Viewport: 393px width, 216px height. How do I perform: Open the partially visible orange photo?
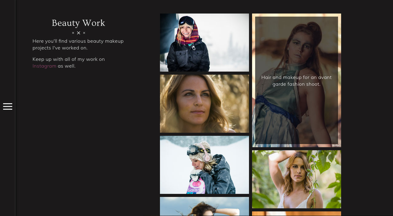[x=296, y=214]
